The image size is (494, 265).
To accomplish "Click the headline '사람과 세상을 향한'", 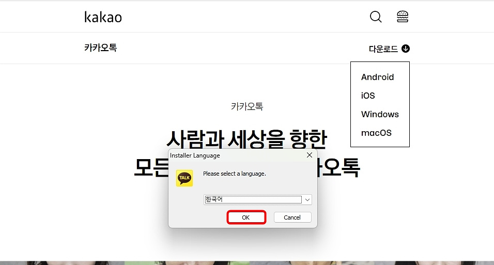I will [x=247, y=139].
